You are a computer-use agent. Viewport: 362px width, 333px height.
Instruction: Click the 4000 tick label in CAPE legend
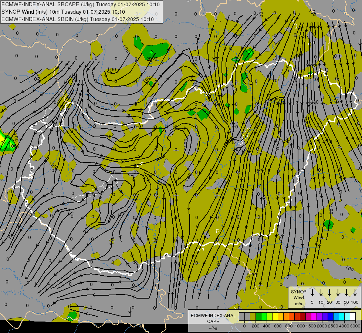pyautogui.click(x=344, y=326)
